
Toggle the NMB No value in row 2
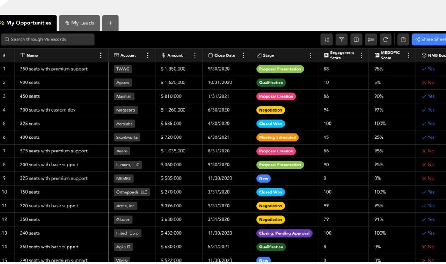tap(428, 83)
